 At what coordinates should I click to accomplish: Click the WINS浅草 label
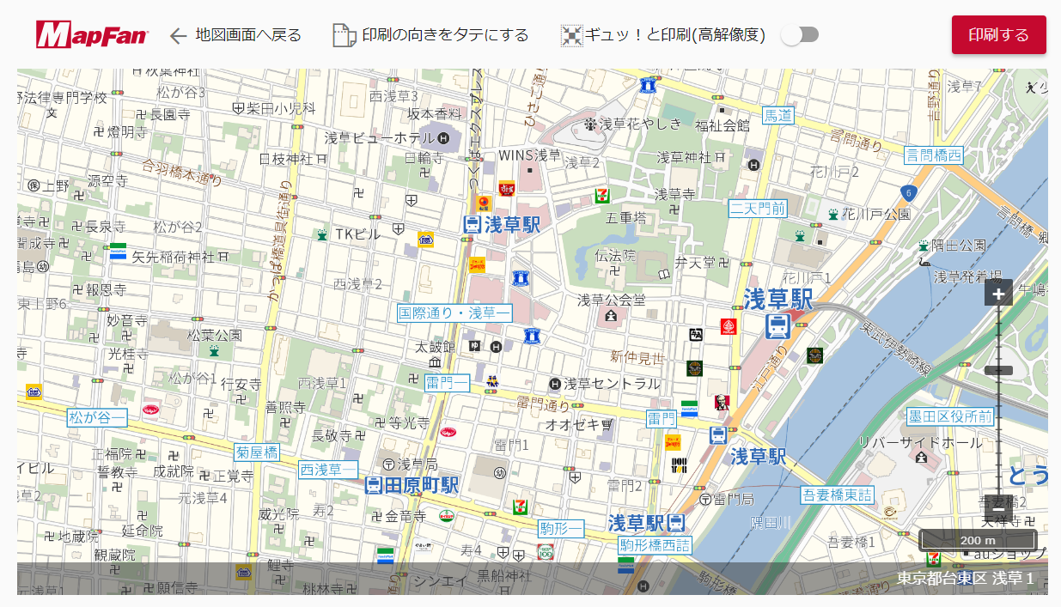[529, 155]
